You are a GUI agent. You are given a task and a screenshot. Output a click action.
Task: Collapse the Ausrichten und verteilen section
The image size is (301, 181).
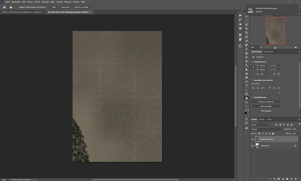252,80
